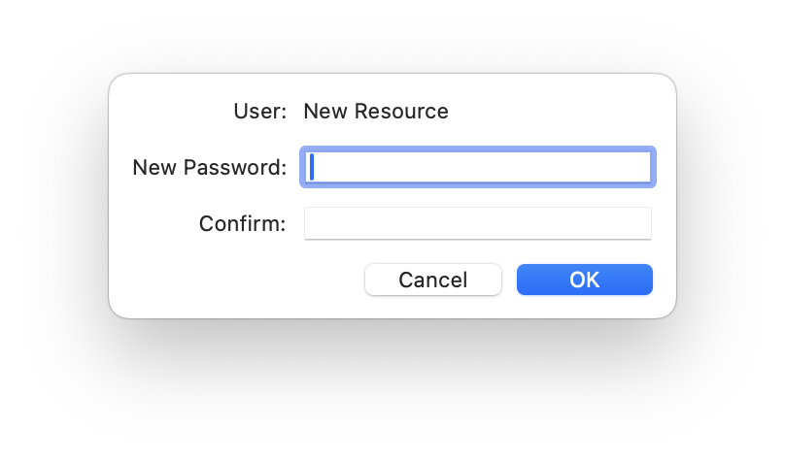785x462 pixels.
Task: Select the focused New Password text box
Action: tap(478, 167)
